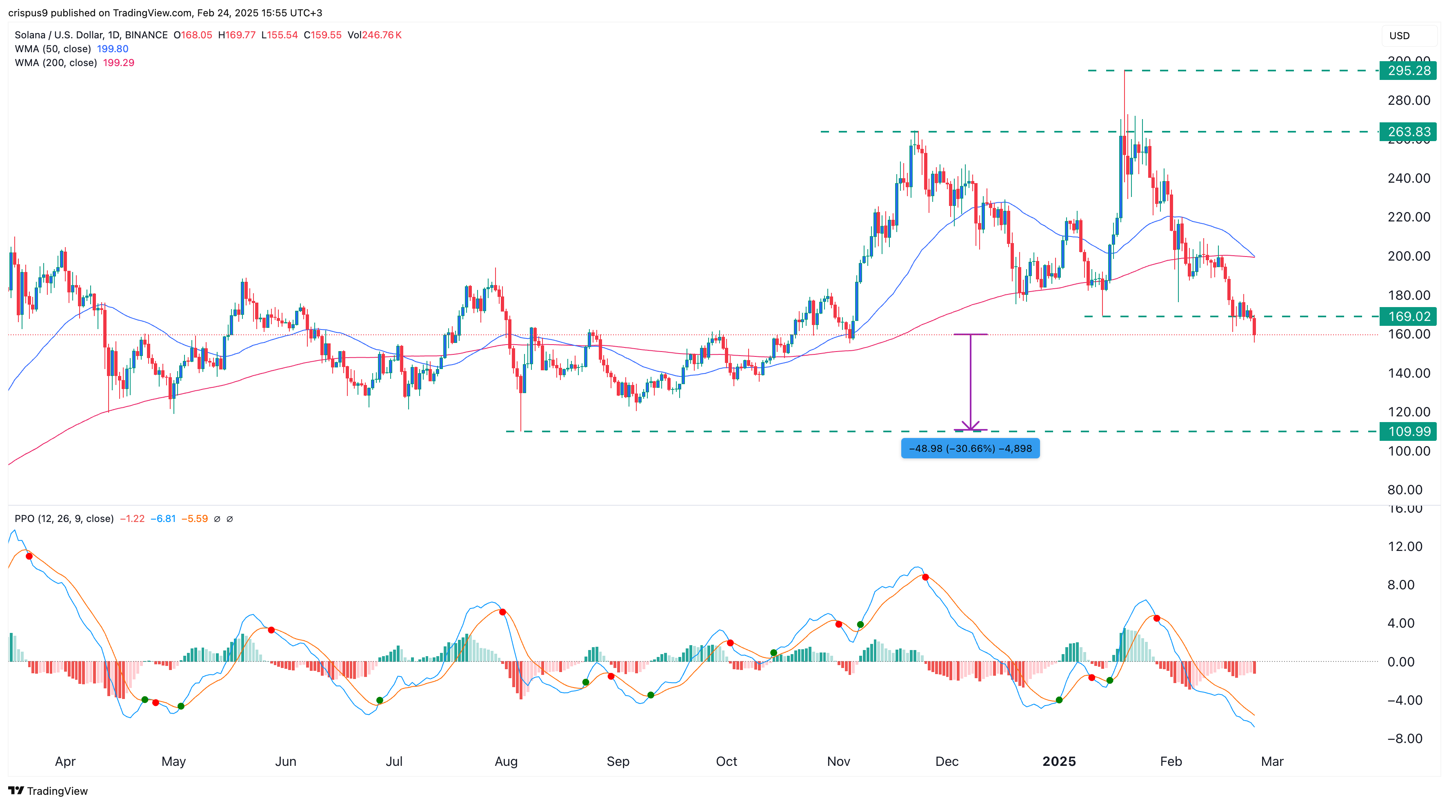This screenshot has width=1449, height=805.
Task: Select the WMA (50, close) indicator legend
Action: click(x=53, y=49)
